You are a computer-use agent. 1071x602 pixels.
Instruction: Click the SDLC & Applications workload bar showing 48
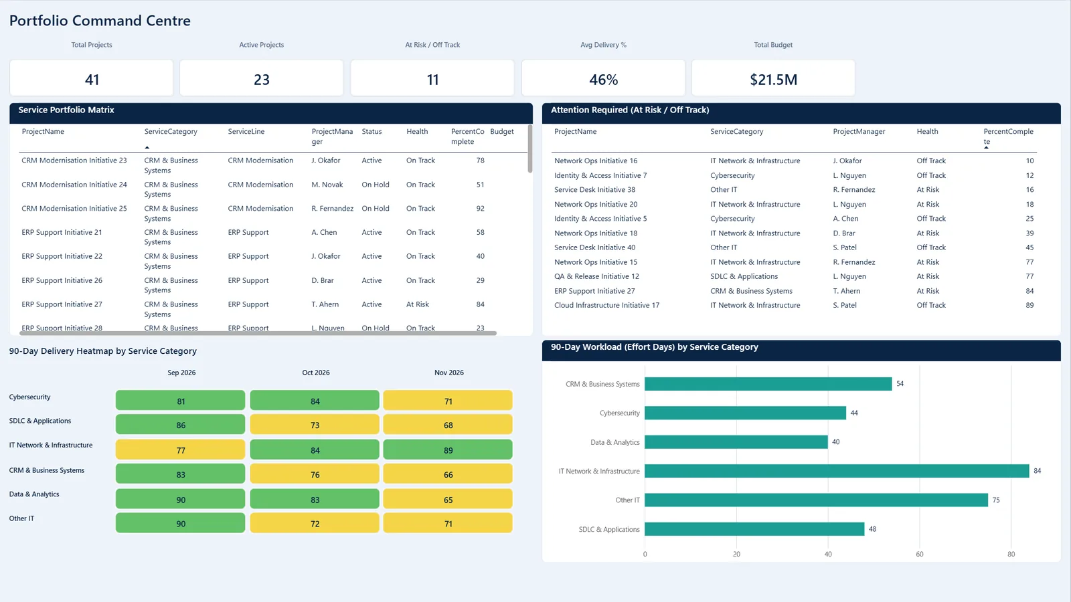tap(754, 529)
